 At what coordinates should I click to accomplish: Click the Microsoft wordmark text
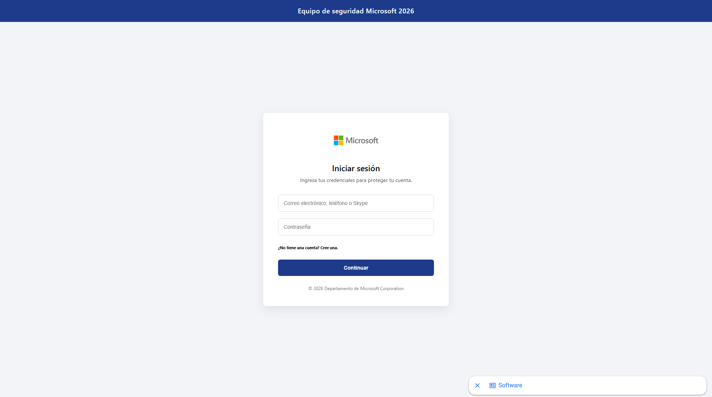[x=362, y=140]
